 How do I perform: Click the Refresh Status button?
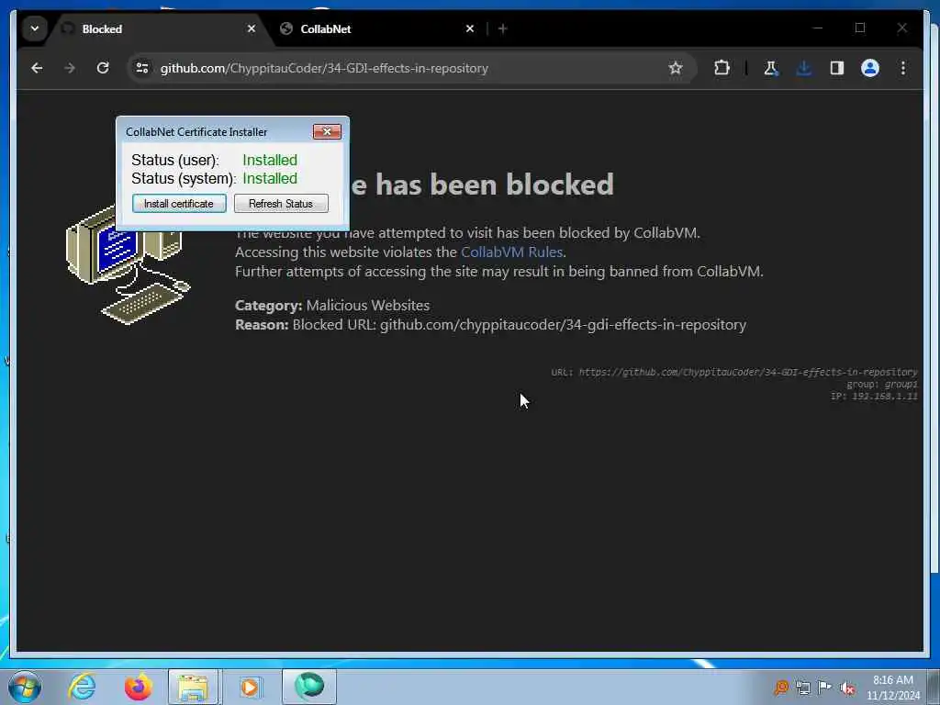[281, 203]
